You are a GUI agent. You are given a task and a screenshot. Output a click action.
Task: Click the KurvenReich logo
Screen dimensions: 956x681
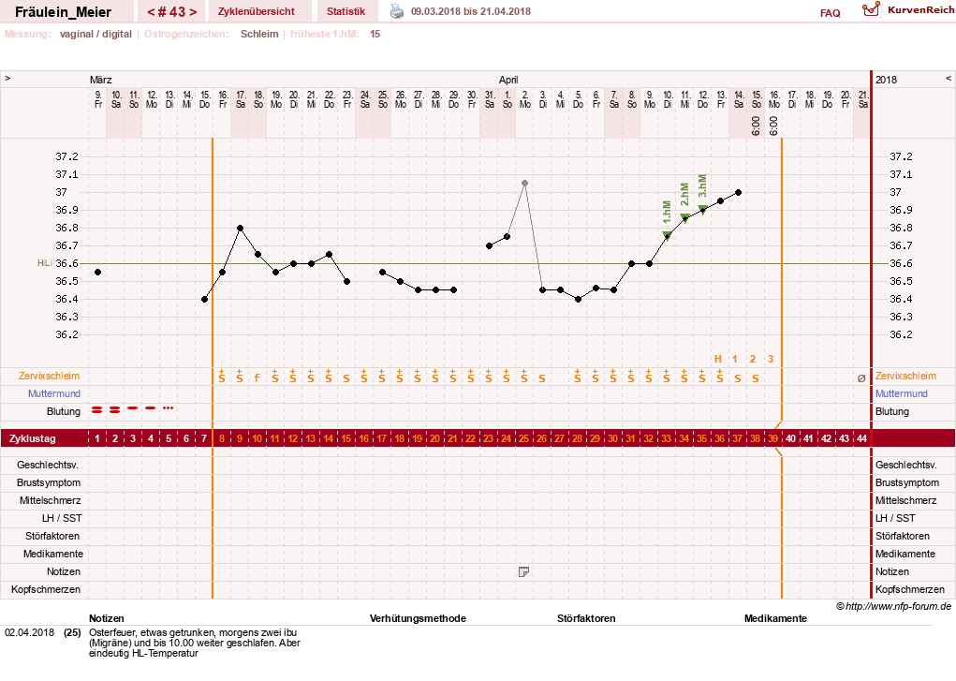pyautogui.click(x=908, y=9)
